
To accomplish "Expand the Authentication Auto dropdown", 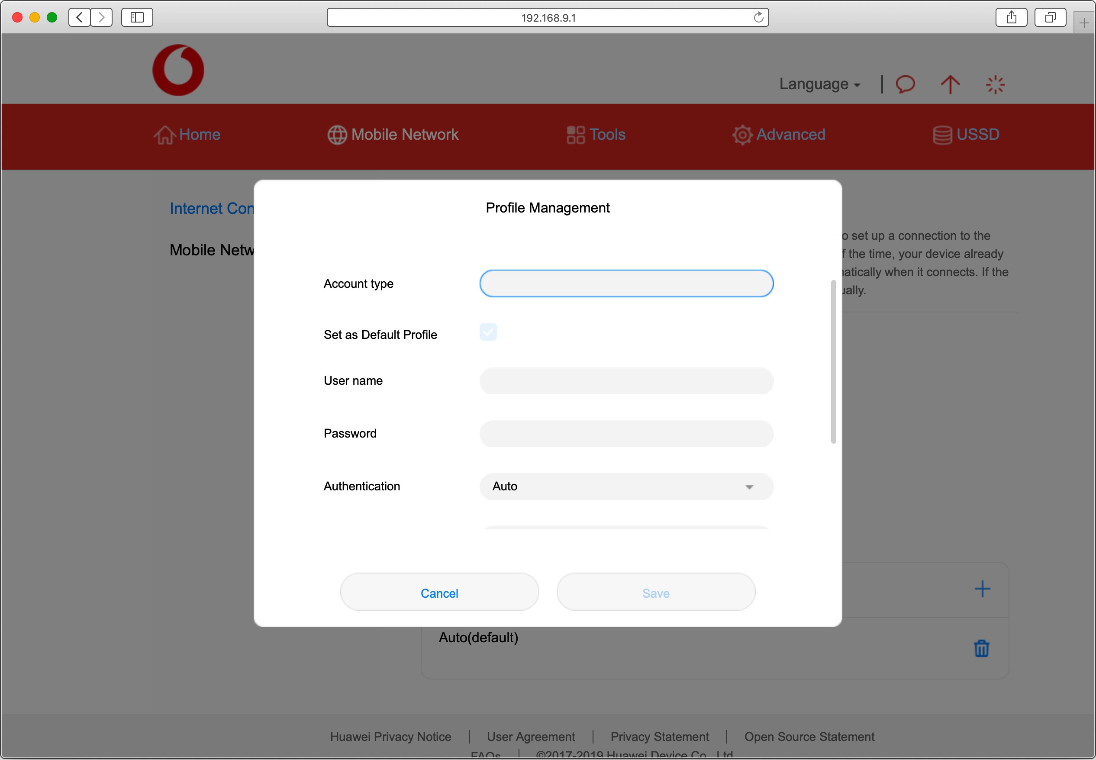I will 626,486.
